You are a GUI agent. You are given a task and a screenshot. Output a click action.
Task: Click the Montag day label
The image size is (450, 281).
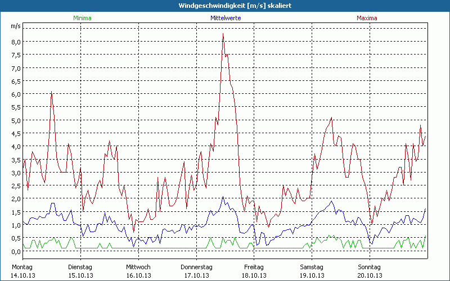[x=22, y=267]
